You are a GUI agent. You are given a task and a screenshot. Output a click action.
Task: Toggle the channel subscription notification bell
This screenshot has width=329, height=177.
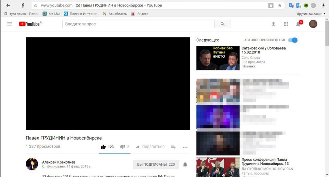(x=185, y=164)
